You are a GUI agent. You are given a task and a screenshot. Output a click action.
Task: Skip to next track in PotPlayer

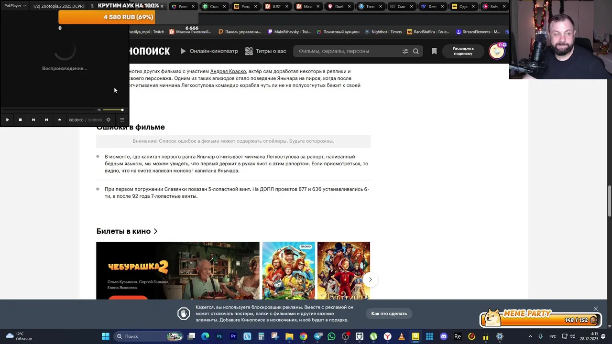tap(46, 120)
